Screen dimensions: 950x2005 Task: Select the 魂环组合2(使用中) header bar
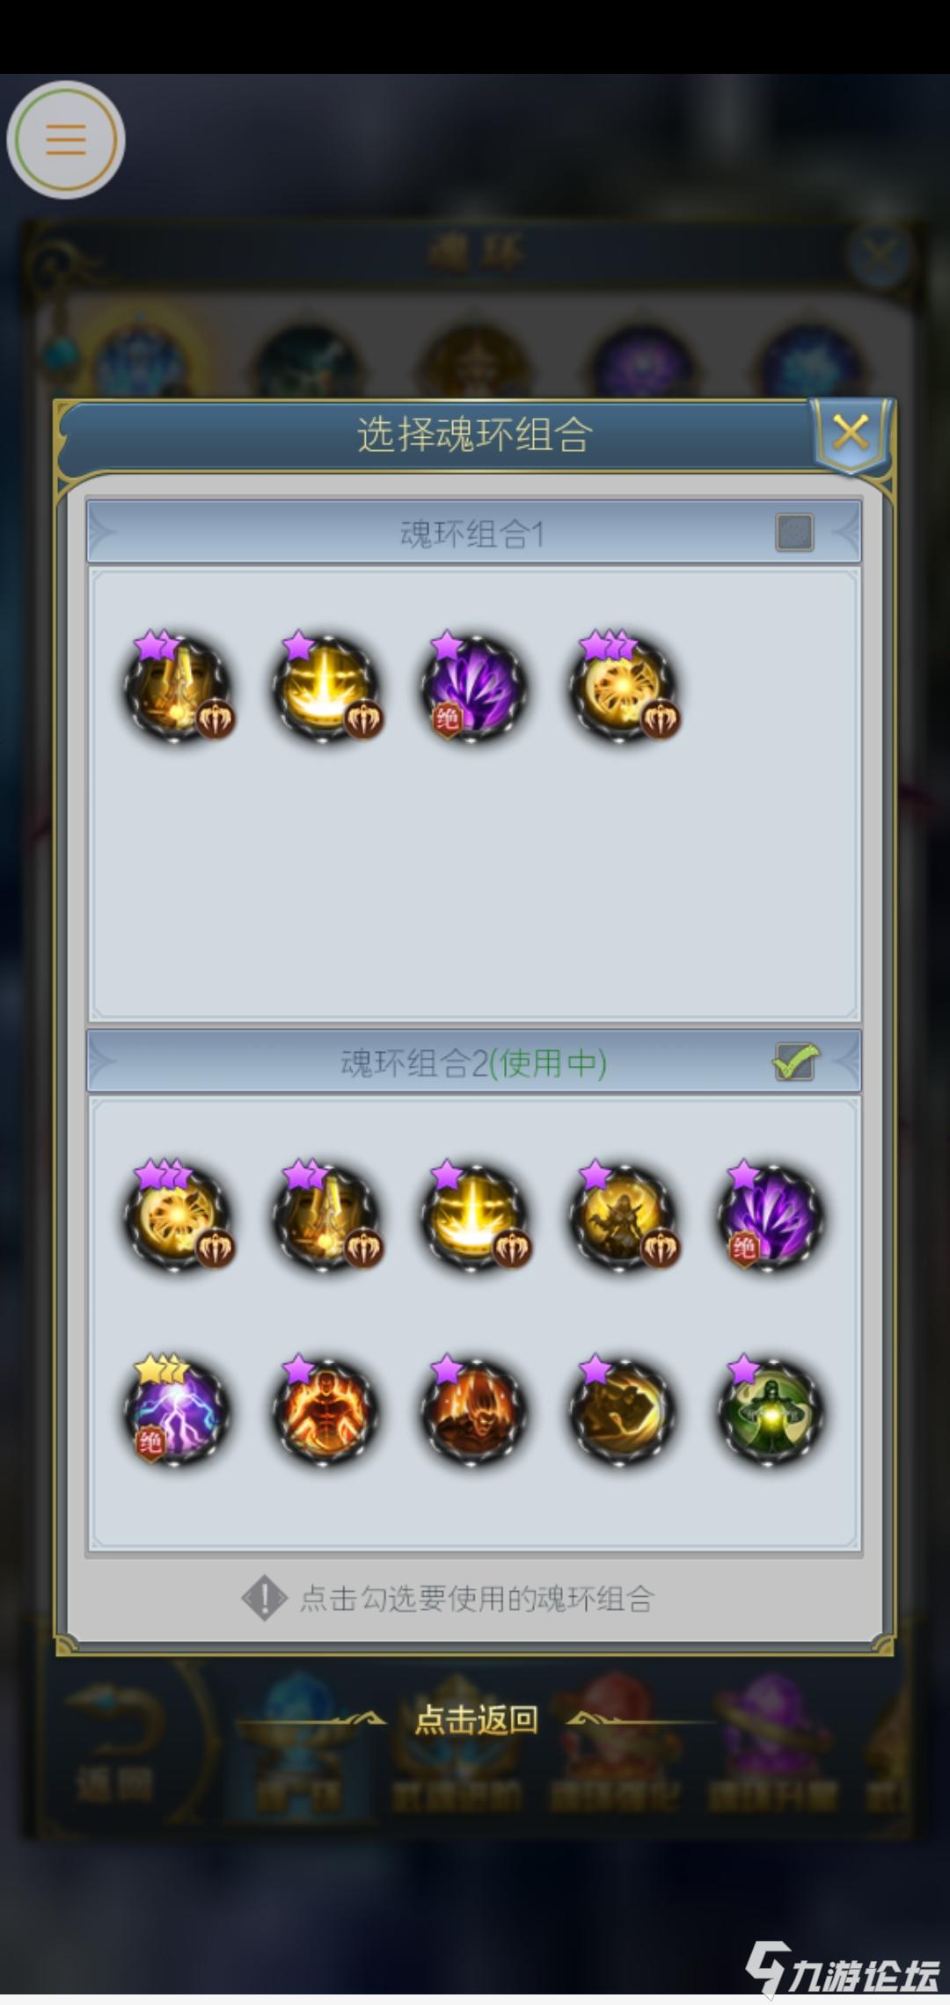473,1062
